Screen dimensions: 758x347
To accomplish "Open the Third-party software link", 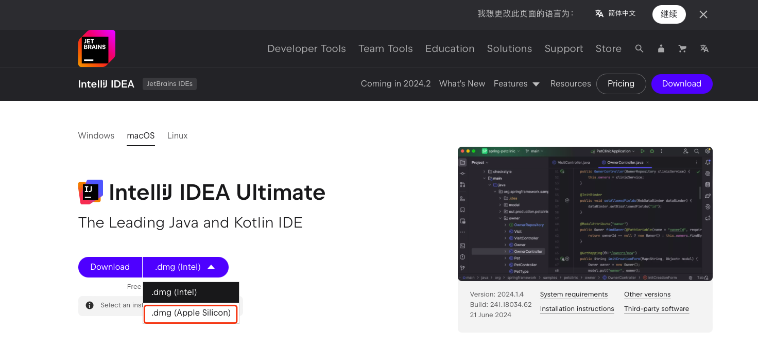I will tap(657, 309).
